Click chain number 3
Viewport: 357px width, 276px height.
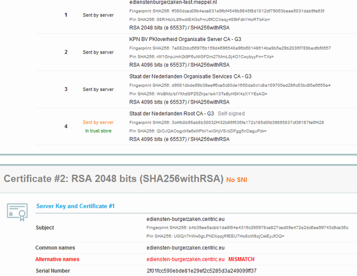pos(66,89)
